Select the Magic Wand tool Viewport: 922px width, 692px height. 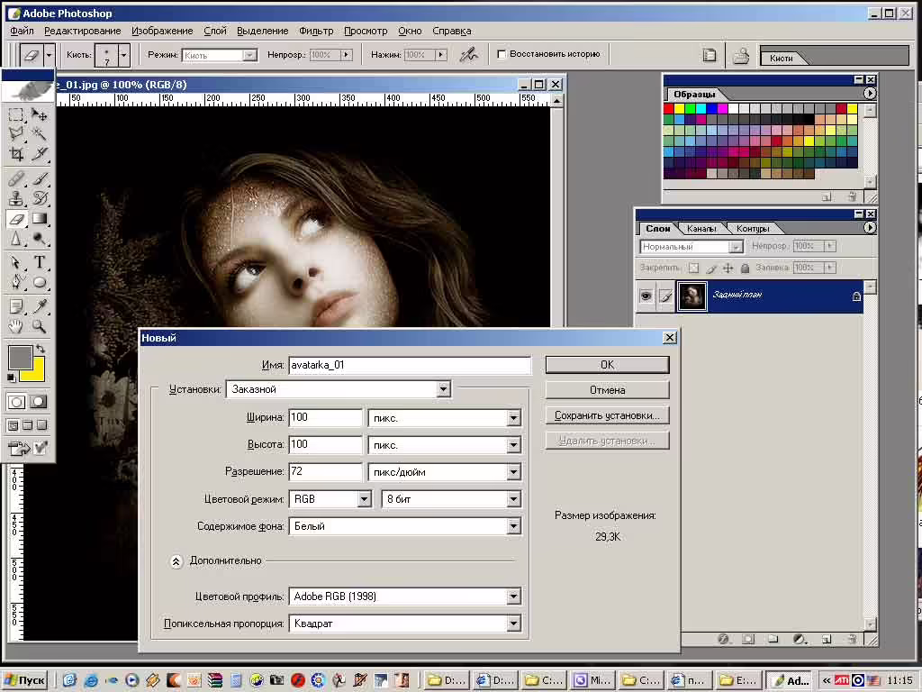(x=40, y=134)
